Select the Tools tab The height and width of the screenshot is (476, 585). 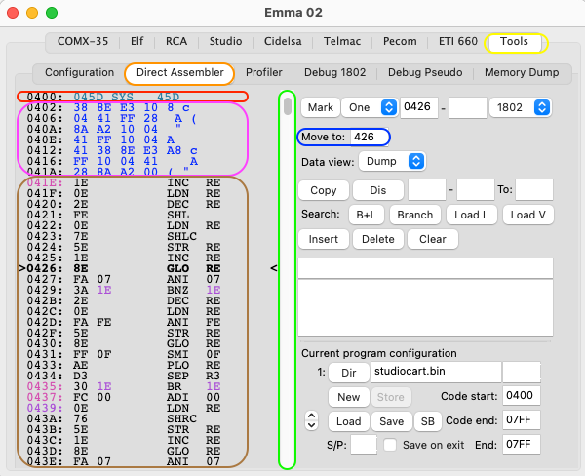pyautogui.click(x=514, y=41)
